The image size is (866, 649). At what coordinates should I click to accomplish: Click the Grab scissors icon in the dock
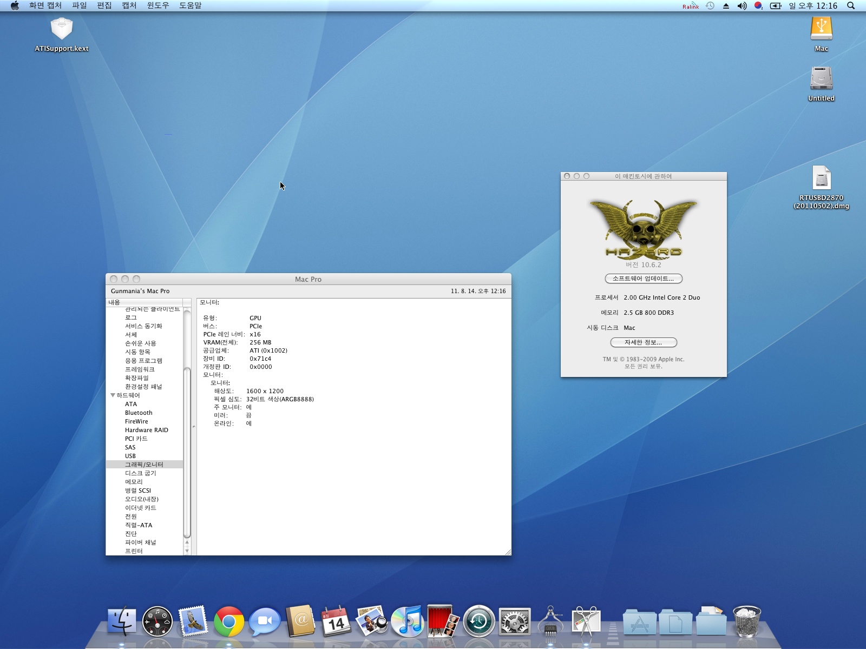coord(586,621)
